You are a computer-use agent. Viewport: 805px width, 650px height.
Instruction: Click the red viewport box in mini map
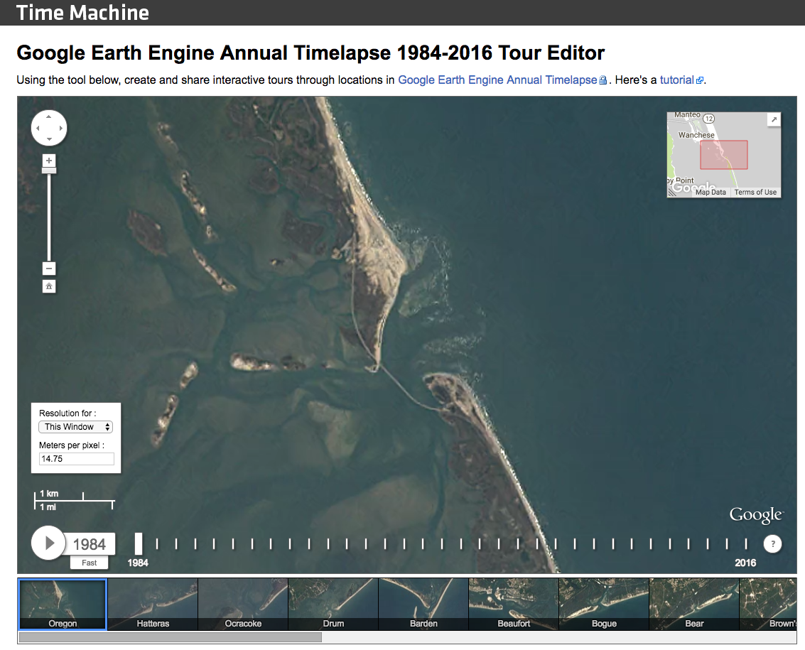(x=724, y=155)
